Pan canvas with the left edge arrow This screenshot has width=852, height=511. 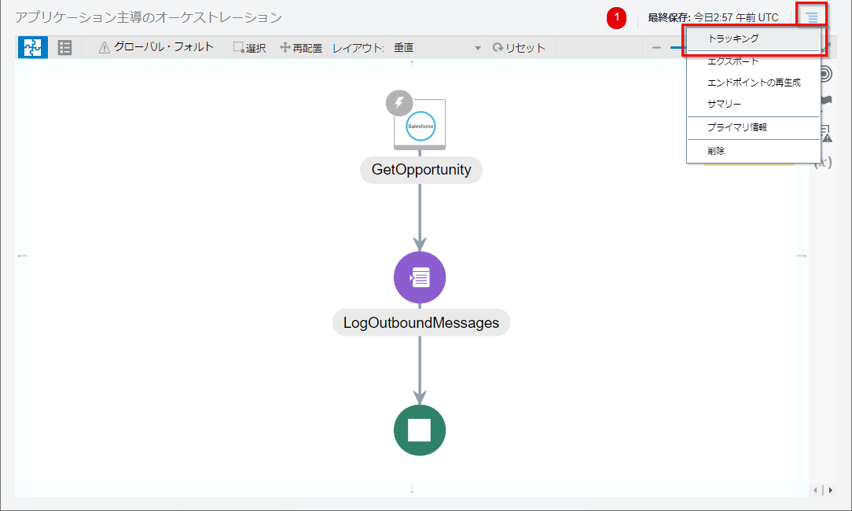(x=22, y=256)
